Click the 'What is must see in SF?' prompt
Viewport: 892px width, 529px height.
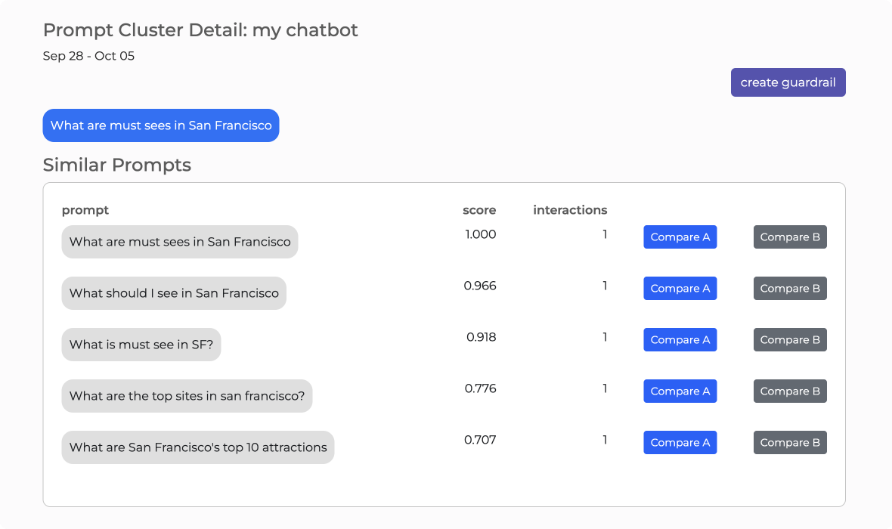pos(141,345)
